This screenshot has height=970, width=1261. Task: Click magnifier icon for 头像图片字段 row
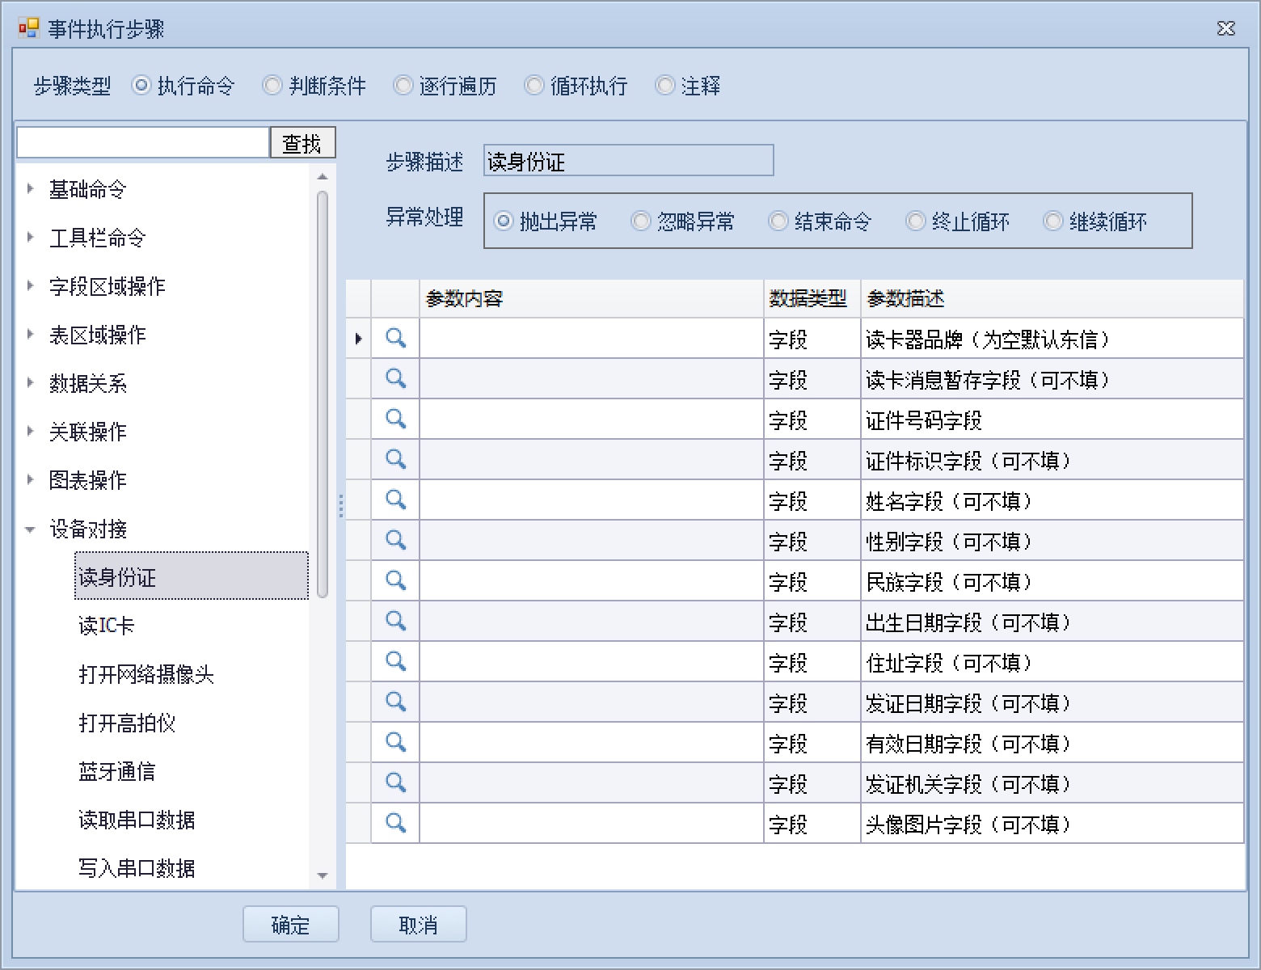(395, 823)
